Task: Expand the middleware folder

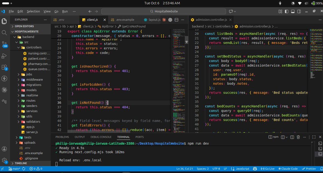Action: (x=30, y=80)
